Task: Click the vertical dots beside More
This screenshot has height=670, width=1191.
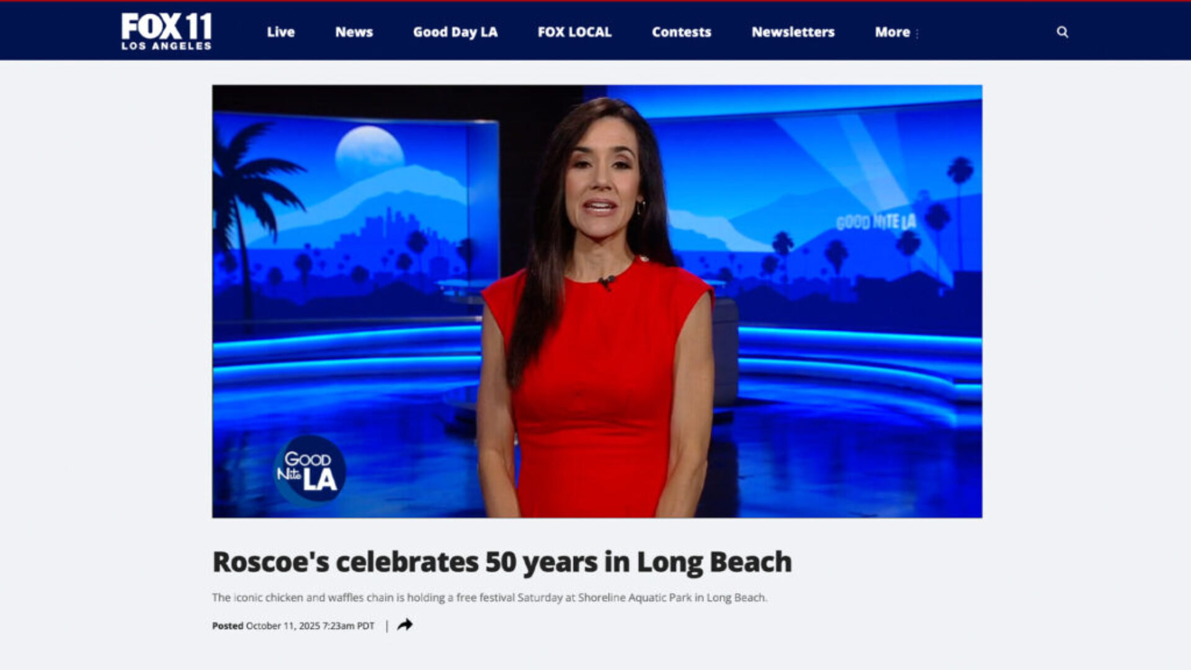Action: coord(917,34)
